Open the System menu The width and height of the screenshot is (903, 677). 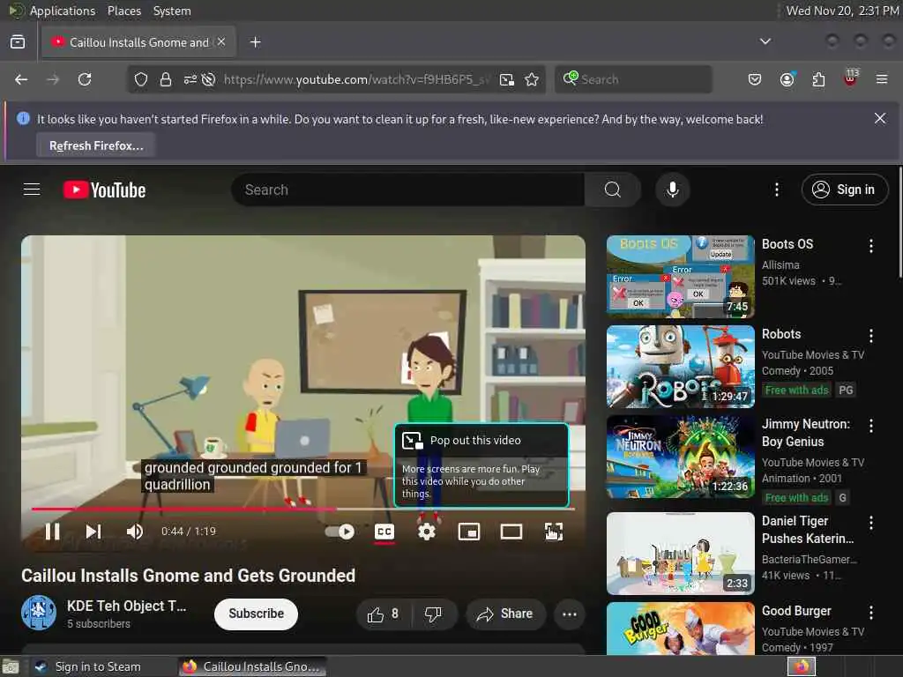point(172,11)
